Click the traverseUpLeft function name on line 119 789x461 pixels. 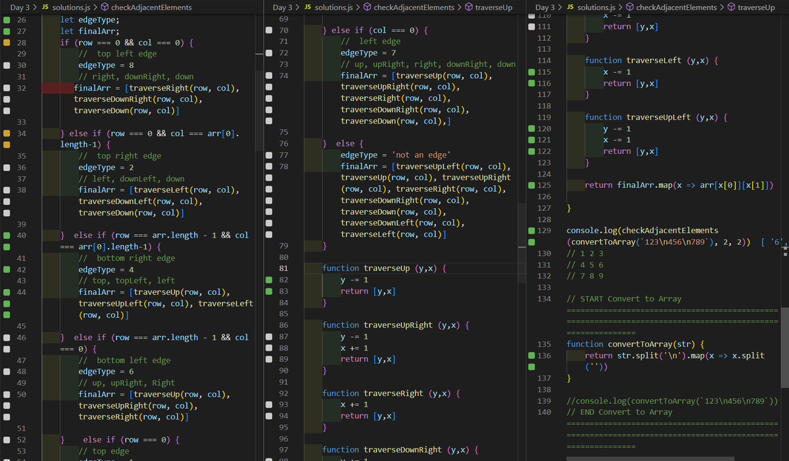click(x=658, y=117)
